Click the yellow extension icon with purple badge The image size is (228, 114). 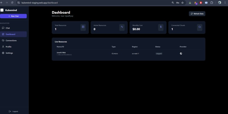(196, 3)
